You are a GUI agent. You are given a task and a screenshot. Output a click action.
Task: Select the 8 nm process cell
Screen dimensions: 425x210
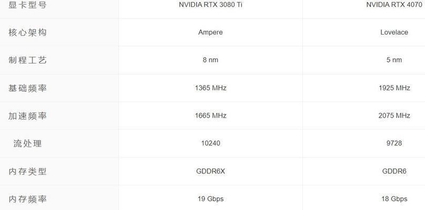(x=210, y=60)
